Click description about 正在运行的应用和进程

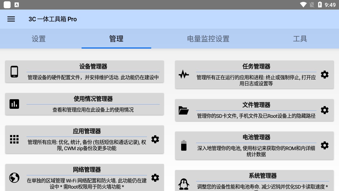pyautogui.click(x=256, y=80)
